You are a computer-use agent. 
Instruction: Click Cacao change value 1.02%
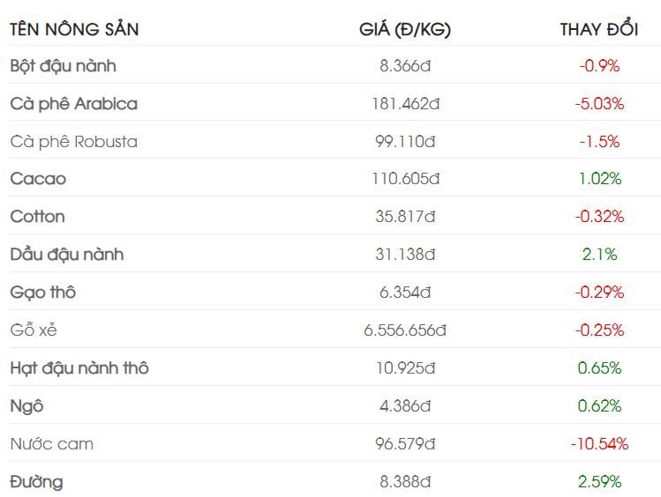pyautogui.click(x=599, y=179)
